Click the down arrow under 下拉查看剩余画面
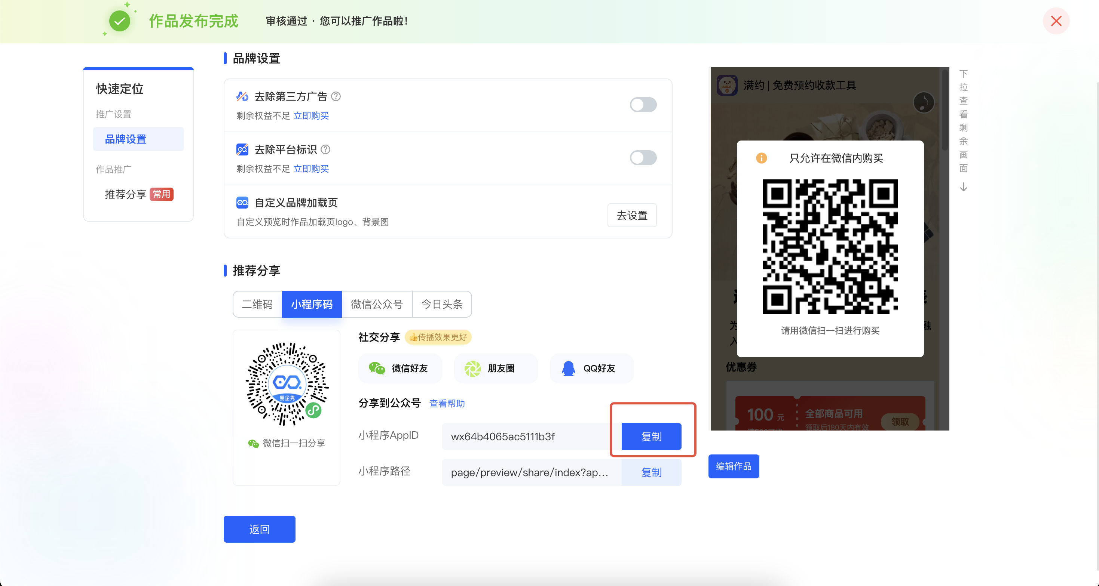This screenshot has height=586, width=1099. tap(963, 187)
